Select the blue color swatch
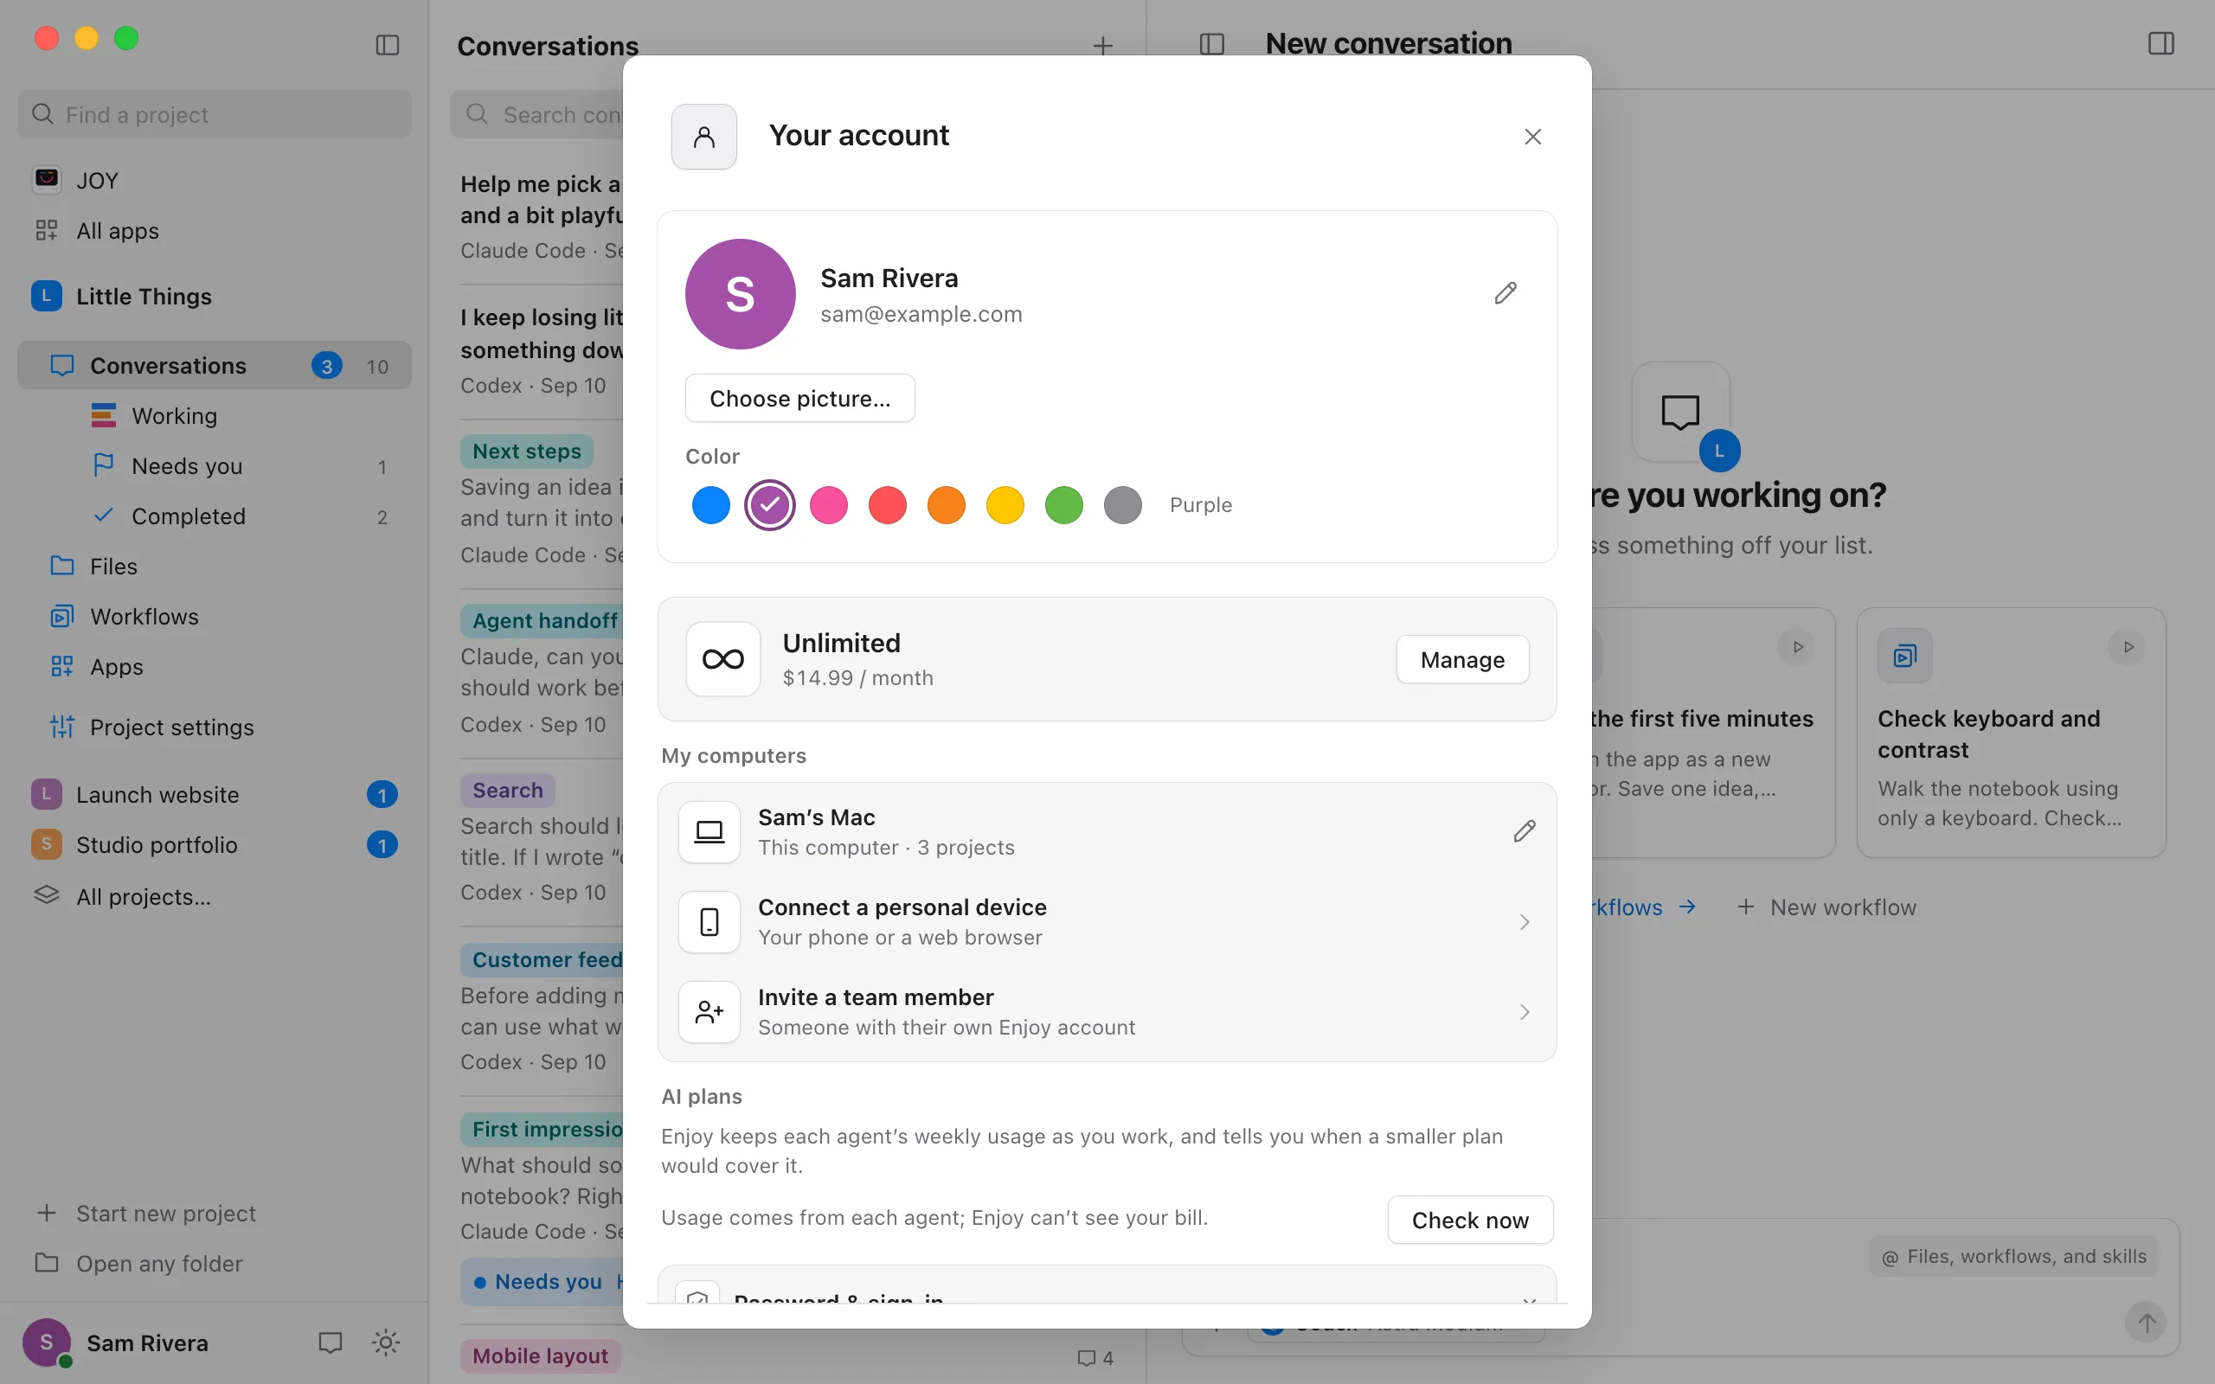Image resolution: width=2215 pixels, height=1384 pixels. (711, 505)
